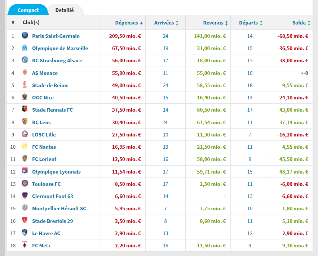The image size is (318, 256).
Task: Click the Stade Brestois 29 crest icon
Action: pos(25,220)
